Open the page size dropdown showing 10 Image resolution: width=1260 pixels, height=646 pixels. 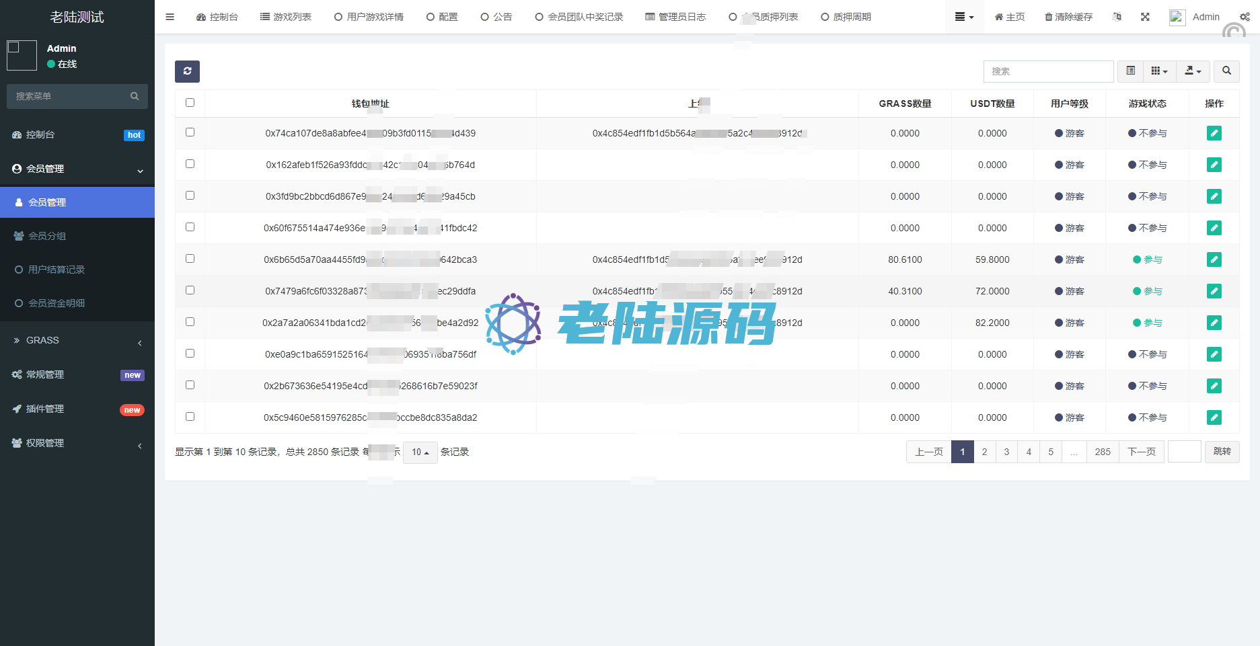[420, 452]
